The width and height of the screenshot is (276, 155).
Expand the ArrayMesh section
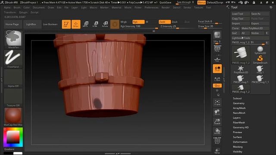point(239,108)
